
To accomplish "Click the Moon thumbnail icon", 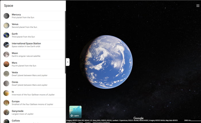I will (6, 55).
